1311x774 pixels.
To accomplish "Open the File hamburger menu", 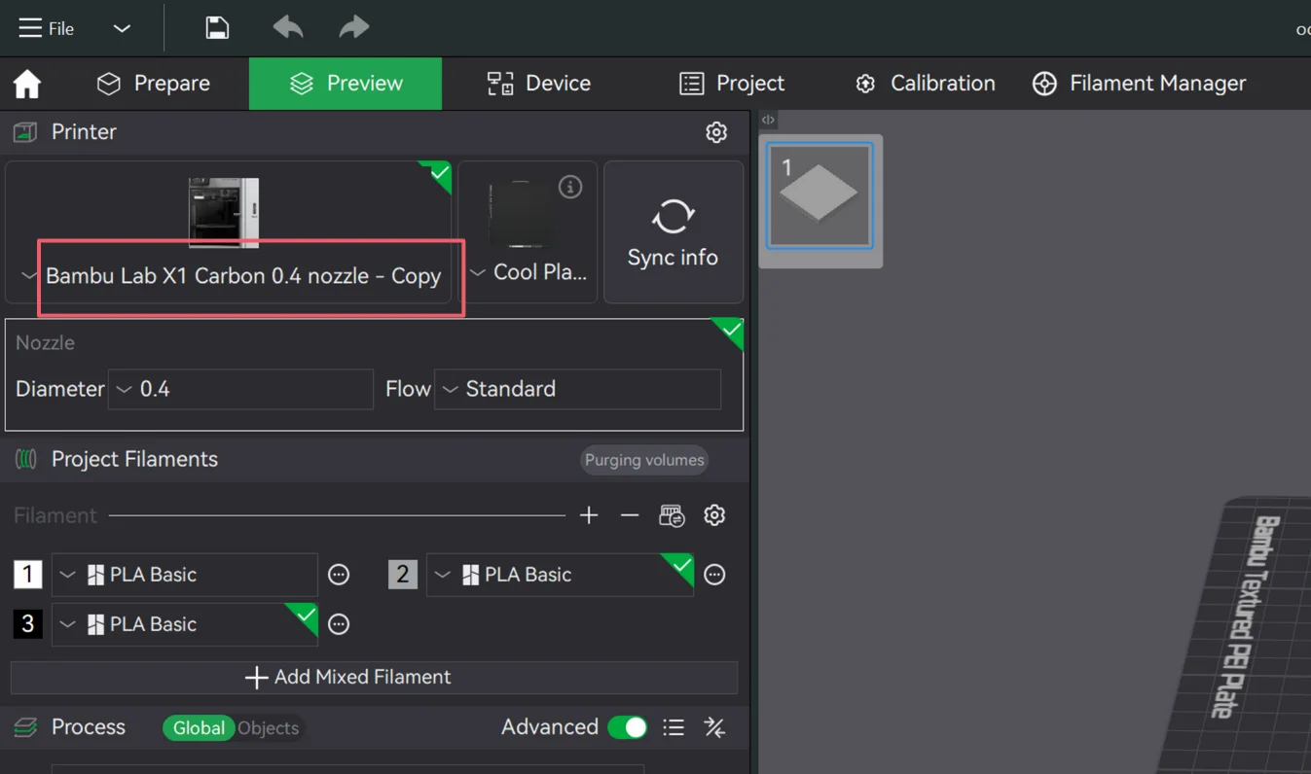I will coord(46,28).
